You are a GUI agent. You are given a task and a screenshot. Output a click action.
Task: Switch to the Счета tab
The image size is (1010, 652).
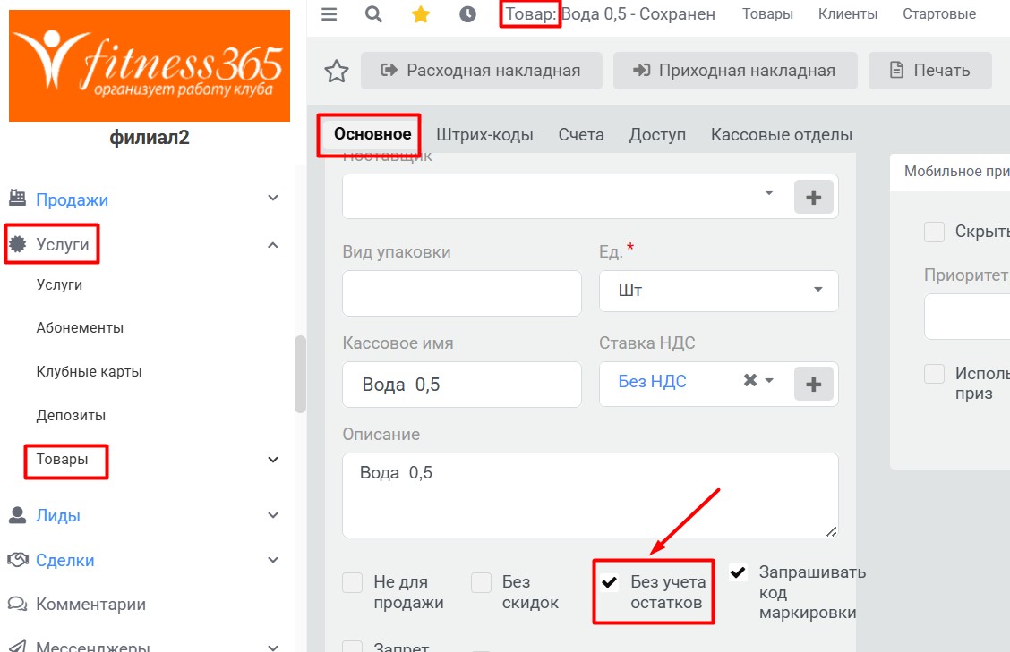[581, 134]
